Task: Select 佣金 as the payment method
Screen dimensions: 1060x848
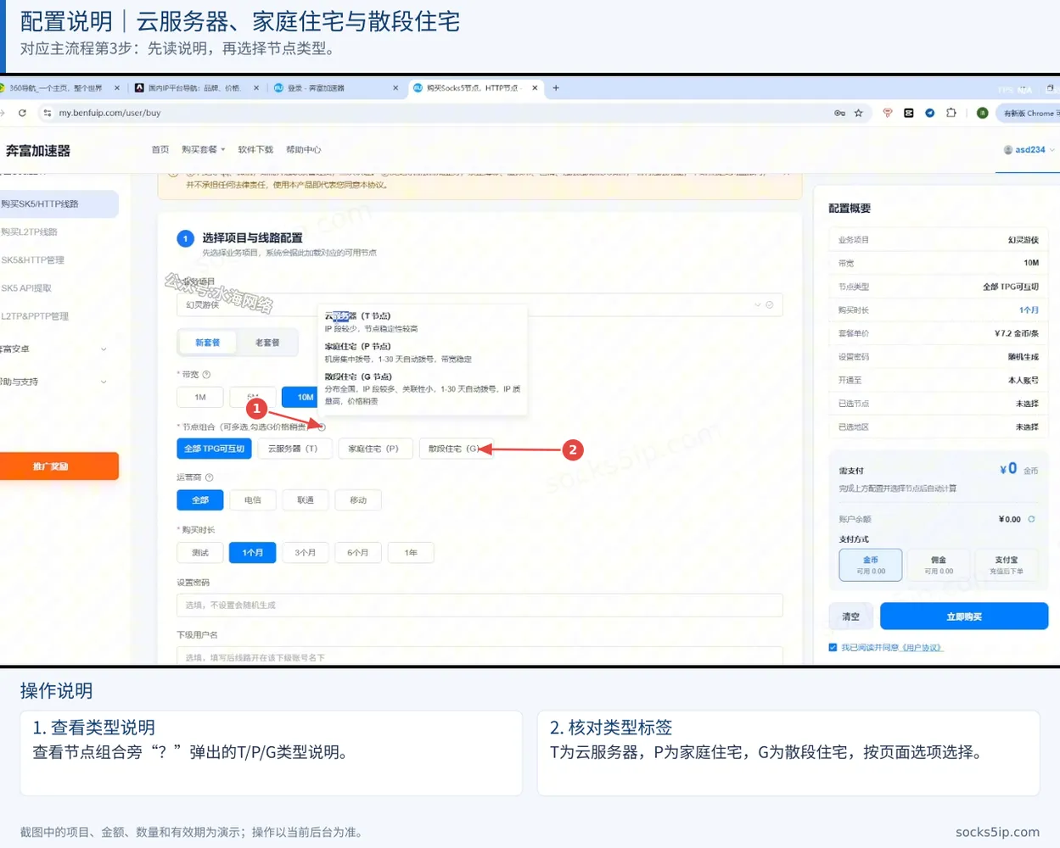Action: (x=939, y=565)
